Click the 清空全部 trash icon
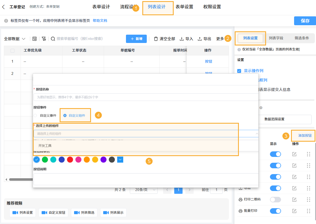The height and width of the screenshot is (224, 316). [156, 39]
